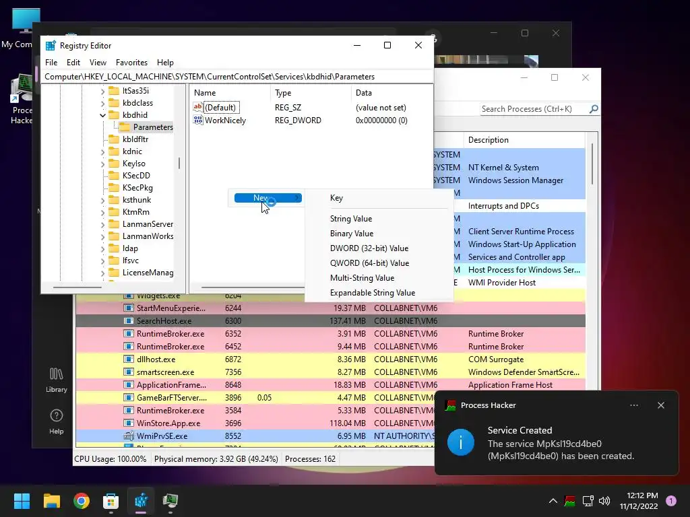Expand the KeyIso tree node

tap(102, 164)
